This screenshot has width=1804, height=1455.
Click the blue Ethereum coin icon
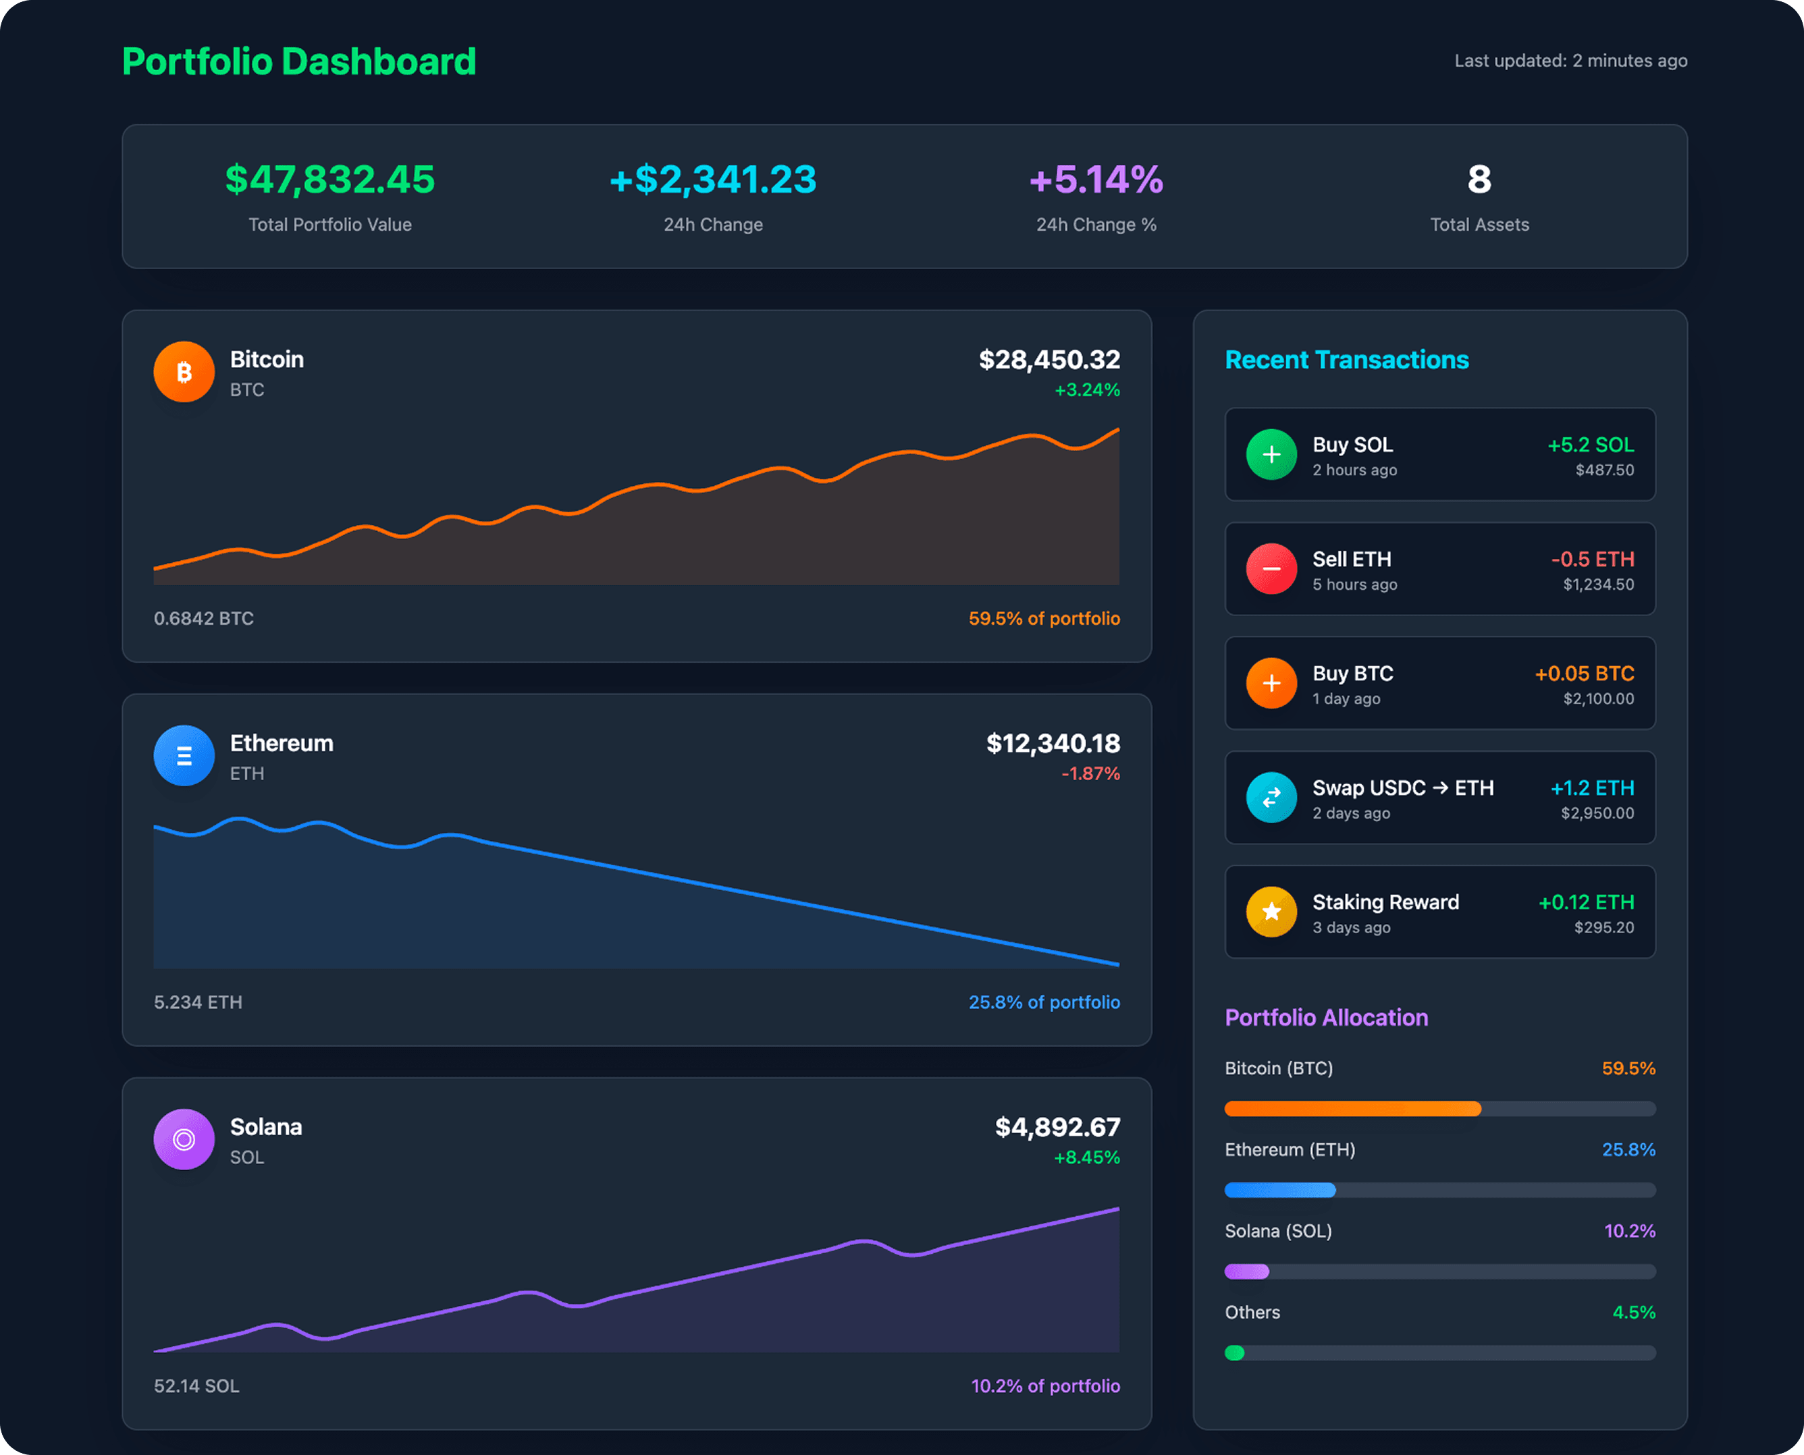point(184,756)
